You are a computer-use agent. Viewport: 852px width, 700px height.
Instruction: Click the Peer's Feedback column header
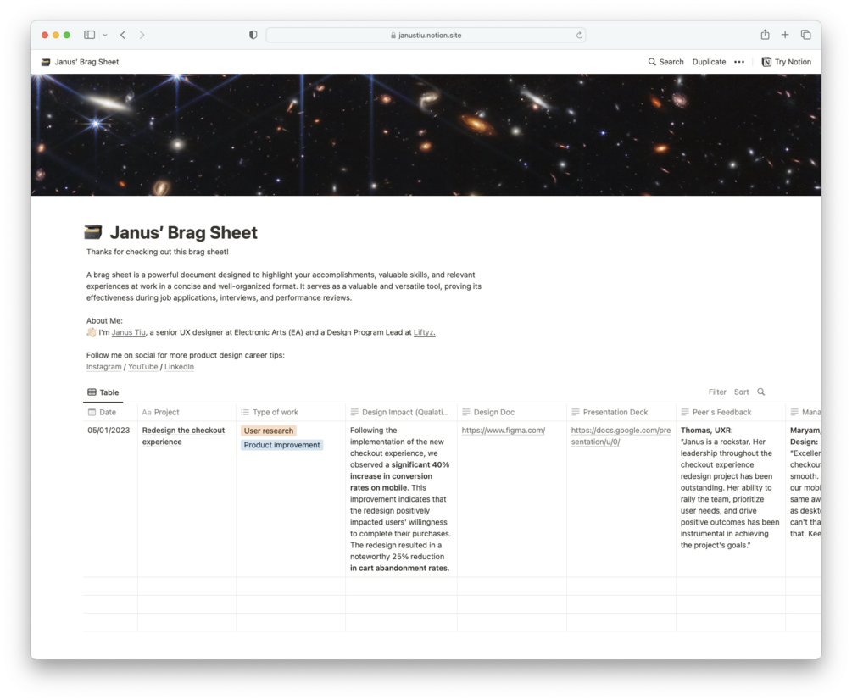731,412
